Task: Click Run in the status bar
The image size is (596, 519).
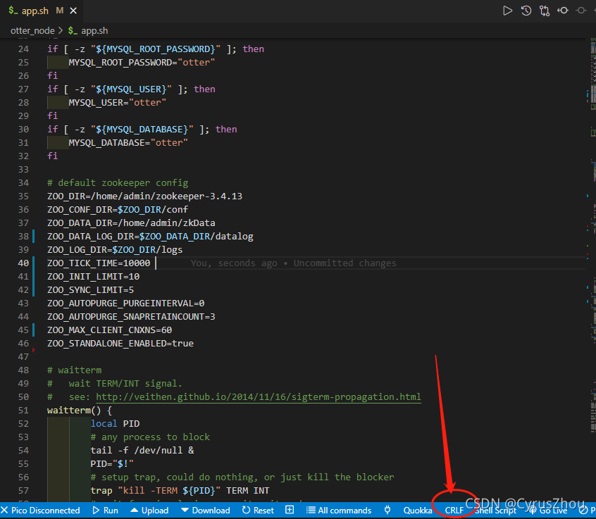Action: pos(105,510)
